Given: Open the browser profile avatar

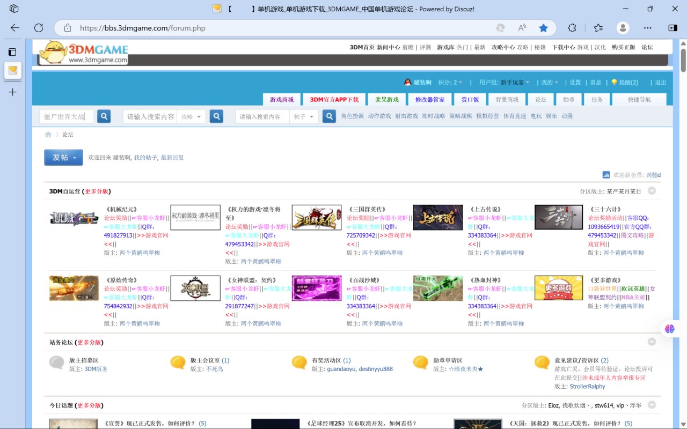Looking at the screenshot, I should (623, 28).
